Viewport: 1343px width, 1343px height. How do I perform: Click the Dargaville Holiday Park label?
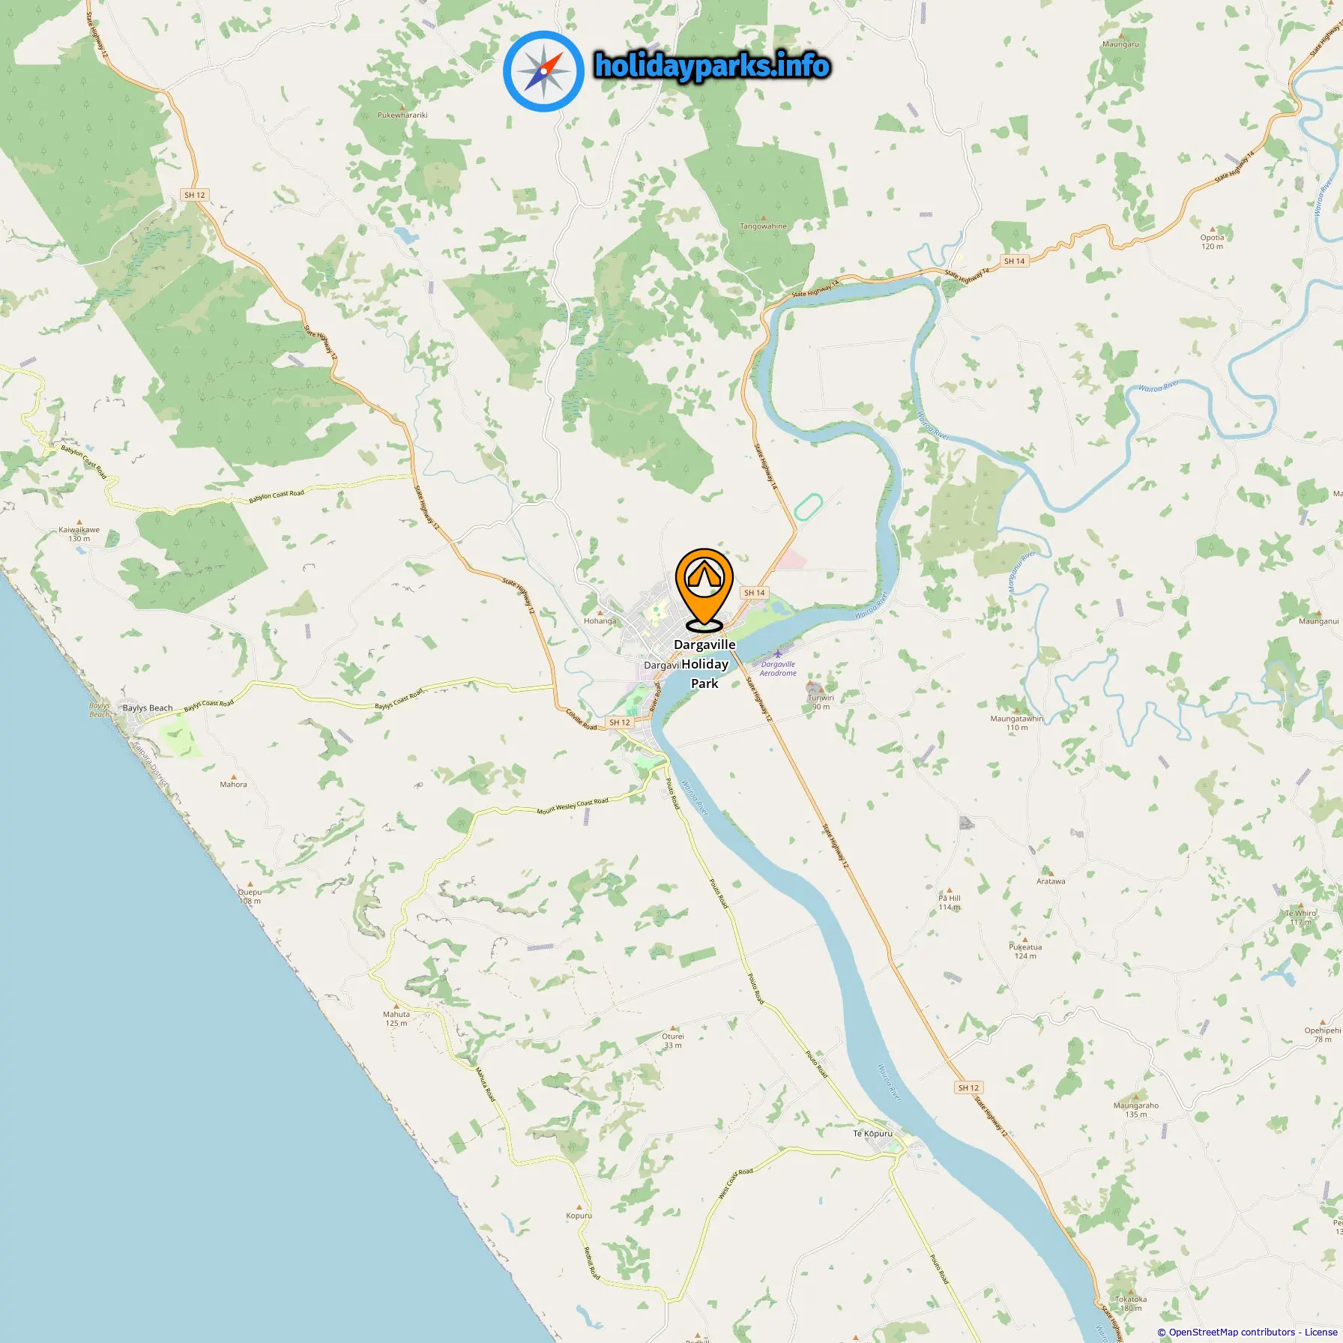point(704,664)
